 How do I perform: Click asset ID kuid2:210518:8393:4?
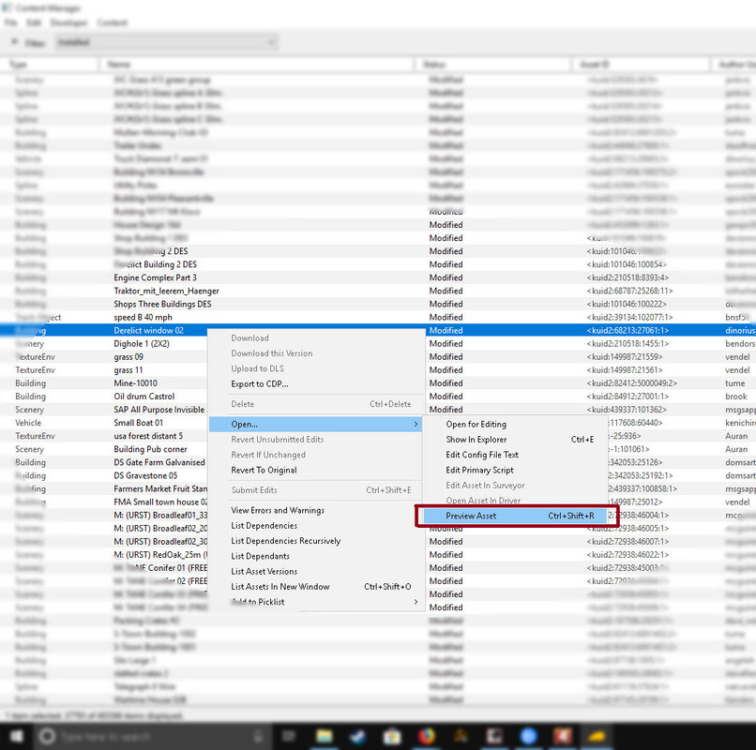[627, 277]
